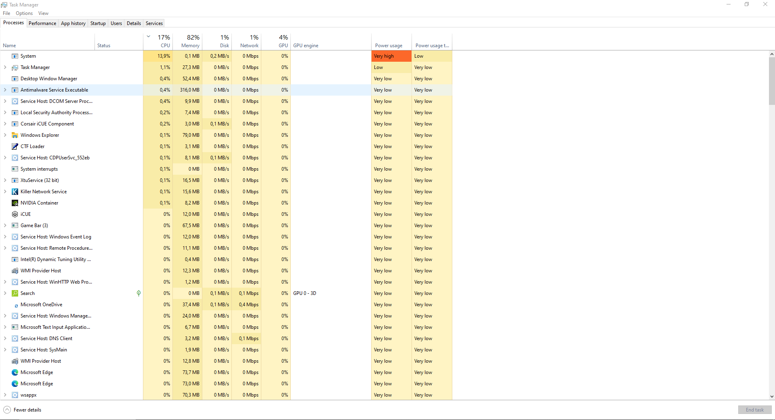Click the vertical scrollbar thumb
This screenshot has width=775, height=420.
[x=772, y=81]
